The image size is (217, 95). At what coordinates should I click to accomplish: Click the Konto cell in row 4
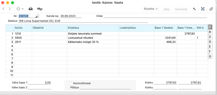click(x=23, y=46)
